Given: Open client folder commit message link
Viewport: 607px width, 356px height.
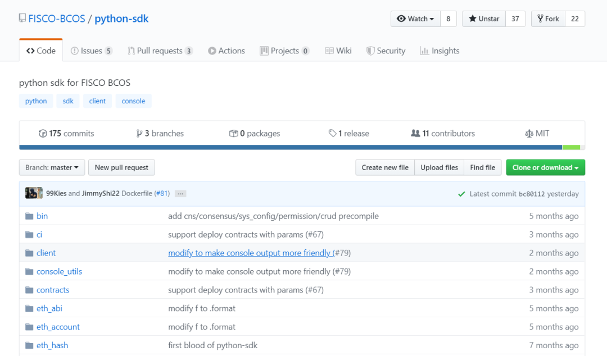Looking at the screenshot, I should [251, 253].
